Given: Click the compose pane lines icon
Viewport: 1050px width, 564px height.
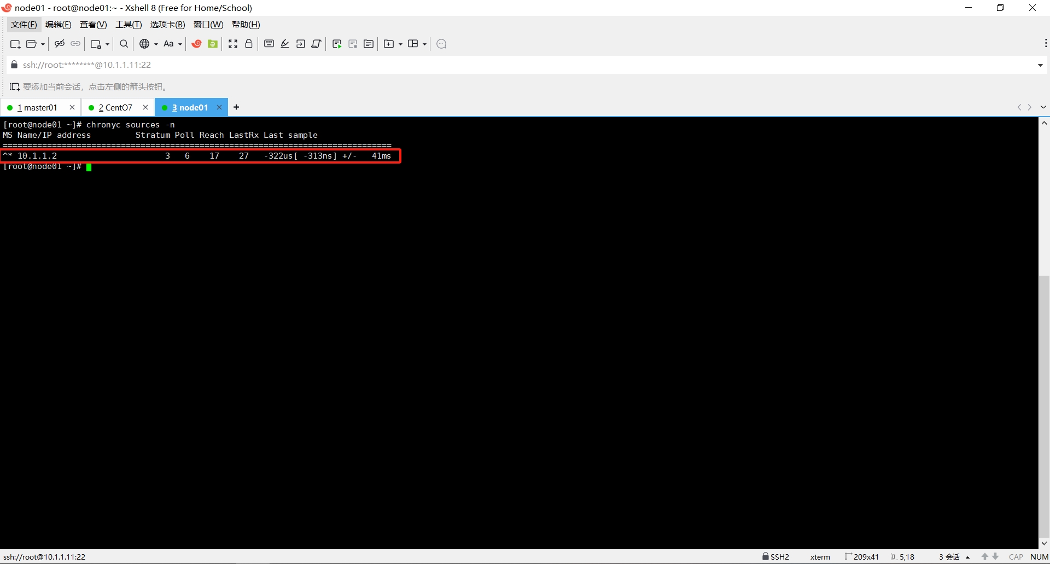Looking at the screenshot, I should click(x=369, y=44).
